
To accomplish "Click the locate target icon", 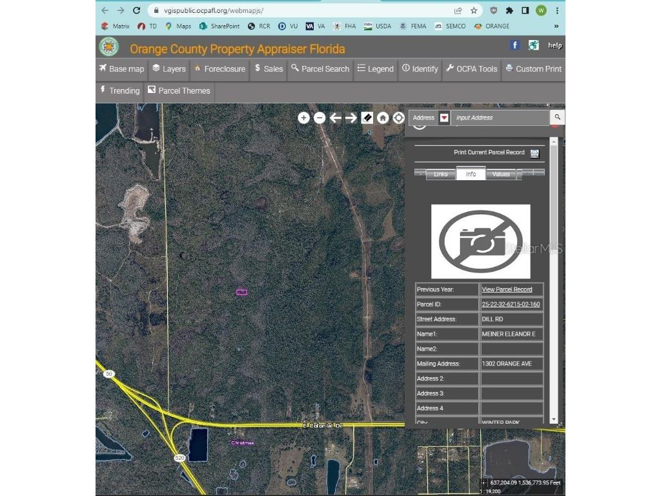I will point(398,118).
